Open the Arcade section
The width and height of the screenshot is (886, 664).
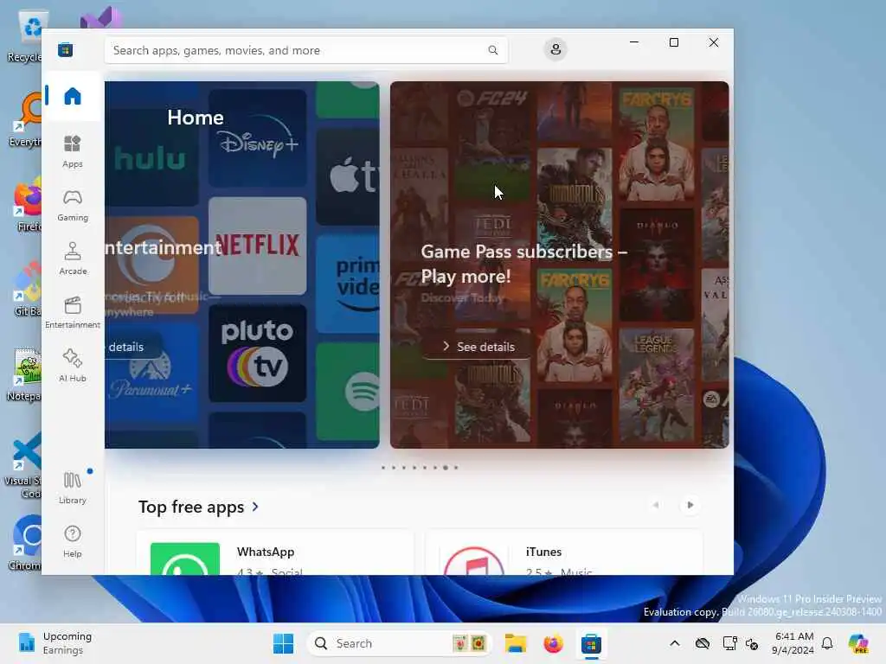(73, 259)
